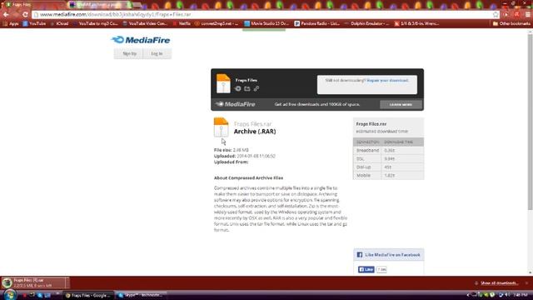Open the Fraps Files rar download item
The height and width of the screenshot is (300, 533).
[34, 282]
